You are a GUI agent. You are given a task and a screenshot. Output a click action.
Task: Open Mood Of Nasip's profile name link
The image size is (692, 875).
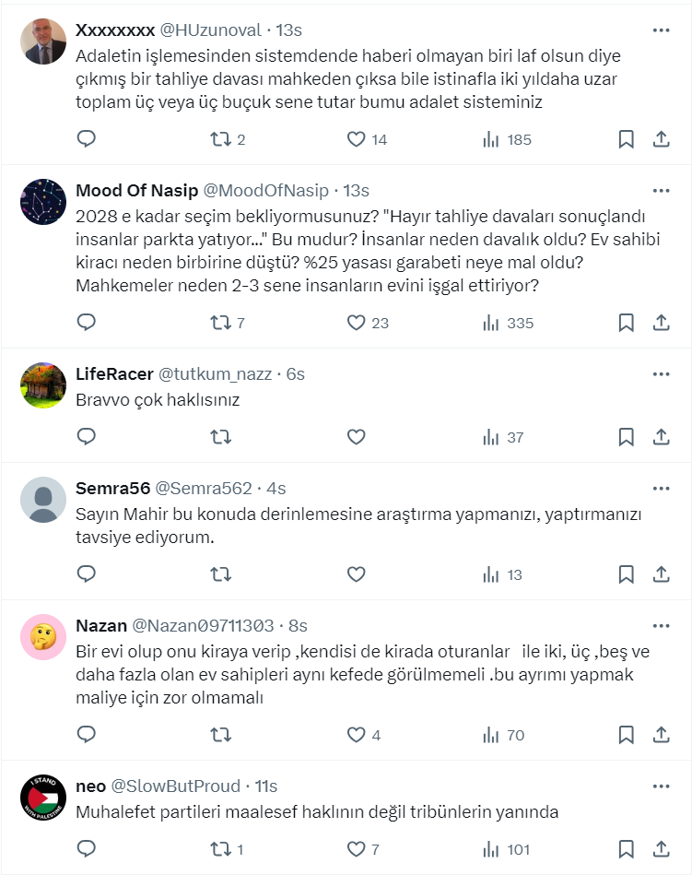click(136, 191)
